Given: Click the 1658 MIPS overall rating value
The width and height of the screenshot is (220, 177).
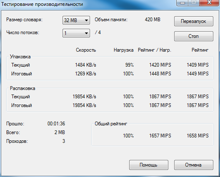Looking at the screenshot, I should click(197, 136).
